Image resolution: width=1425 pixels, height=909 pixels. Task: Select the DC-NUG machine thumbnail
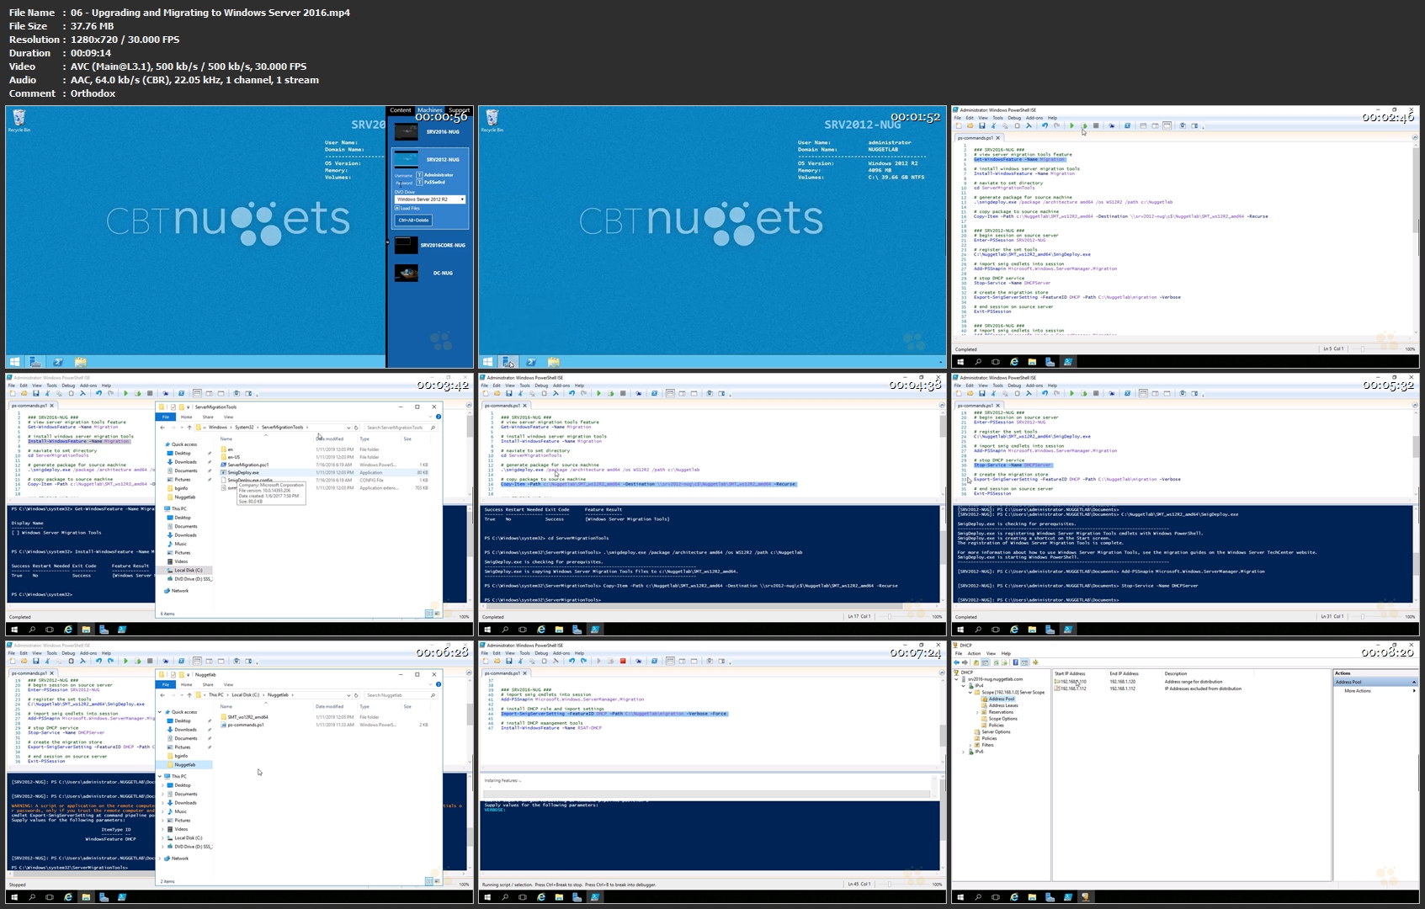(x=406, y=273)
